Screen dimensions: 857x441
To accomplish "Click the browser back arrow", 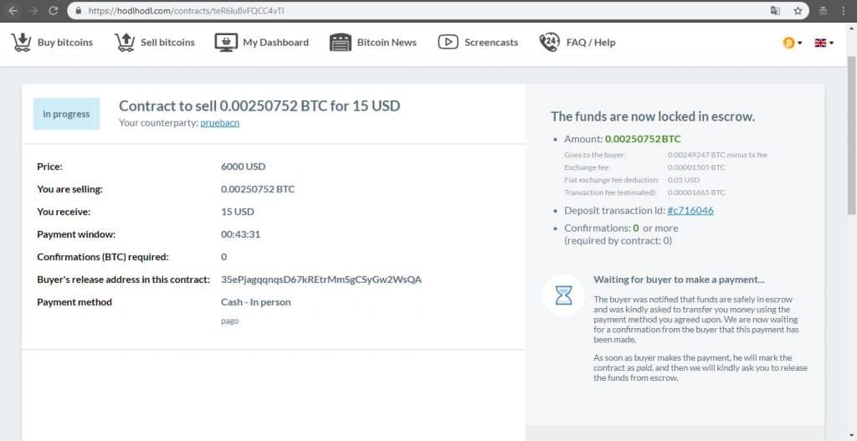I will [13, 10].
